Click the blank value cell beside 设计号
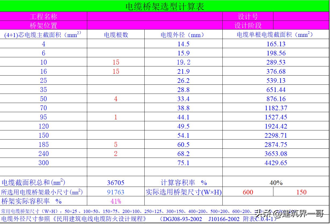Screen dimensions: 330x224 coord(301,16)
